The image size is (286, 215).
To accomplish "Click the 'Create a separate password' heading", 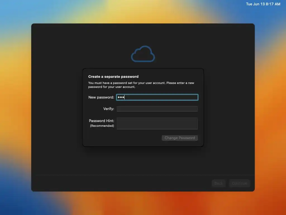I will click(113, 77).
